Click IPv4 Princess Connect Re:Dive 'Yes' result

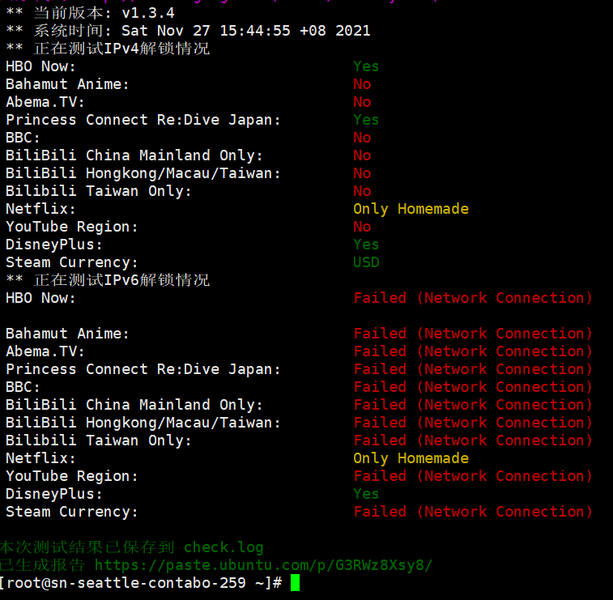[366, 120]
